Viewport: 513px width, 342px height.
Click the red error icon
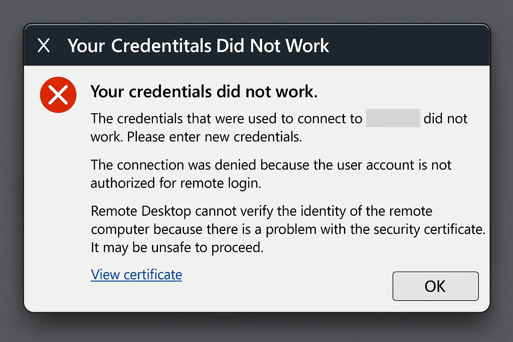pos(58,95)
